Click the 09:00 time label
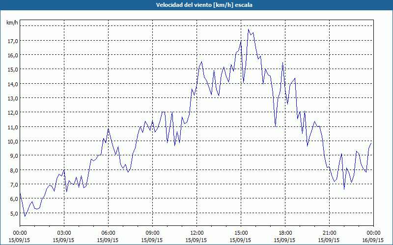The image size is (393, 245). click(x=152, y=233)
